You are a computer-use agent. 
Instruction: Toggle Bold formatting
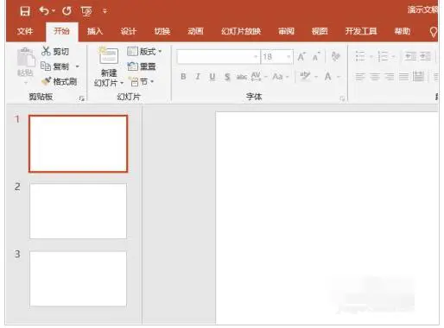(x=183, y=77)
